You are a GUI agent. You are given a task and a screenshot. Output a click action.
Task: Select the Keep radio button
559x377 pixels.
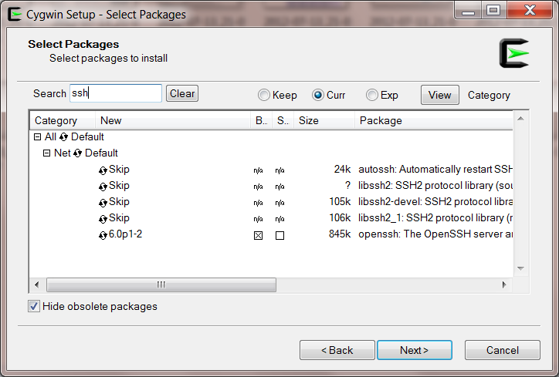coord(264,96)
